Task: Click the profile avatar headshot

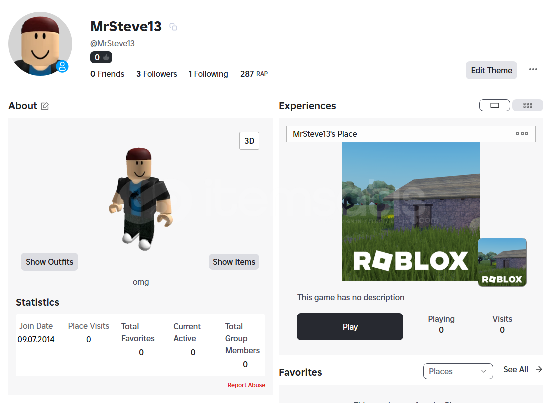Action: coord(40,44)
